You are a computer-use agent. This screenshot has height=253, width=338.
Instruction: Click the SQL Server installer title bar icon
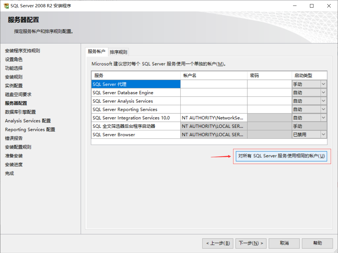(6, 6)
